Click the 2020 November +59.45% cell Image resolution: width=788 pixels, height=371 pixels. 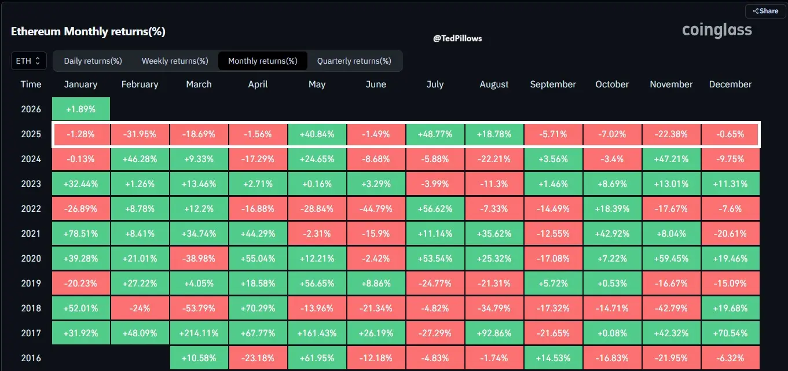point(671,259)
